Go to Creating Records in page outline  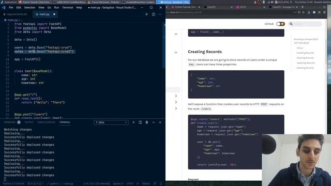coord(305,53)
